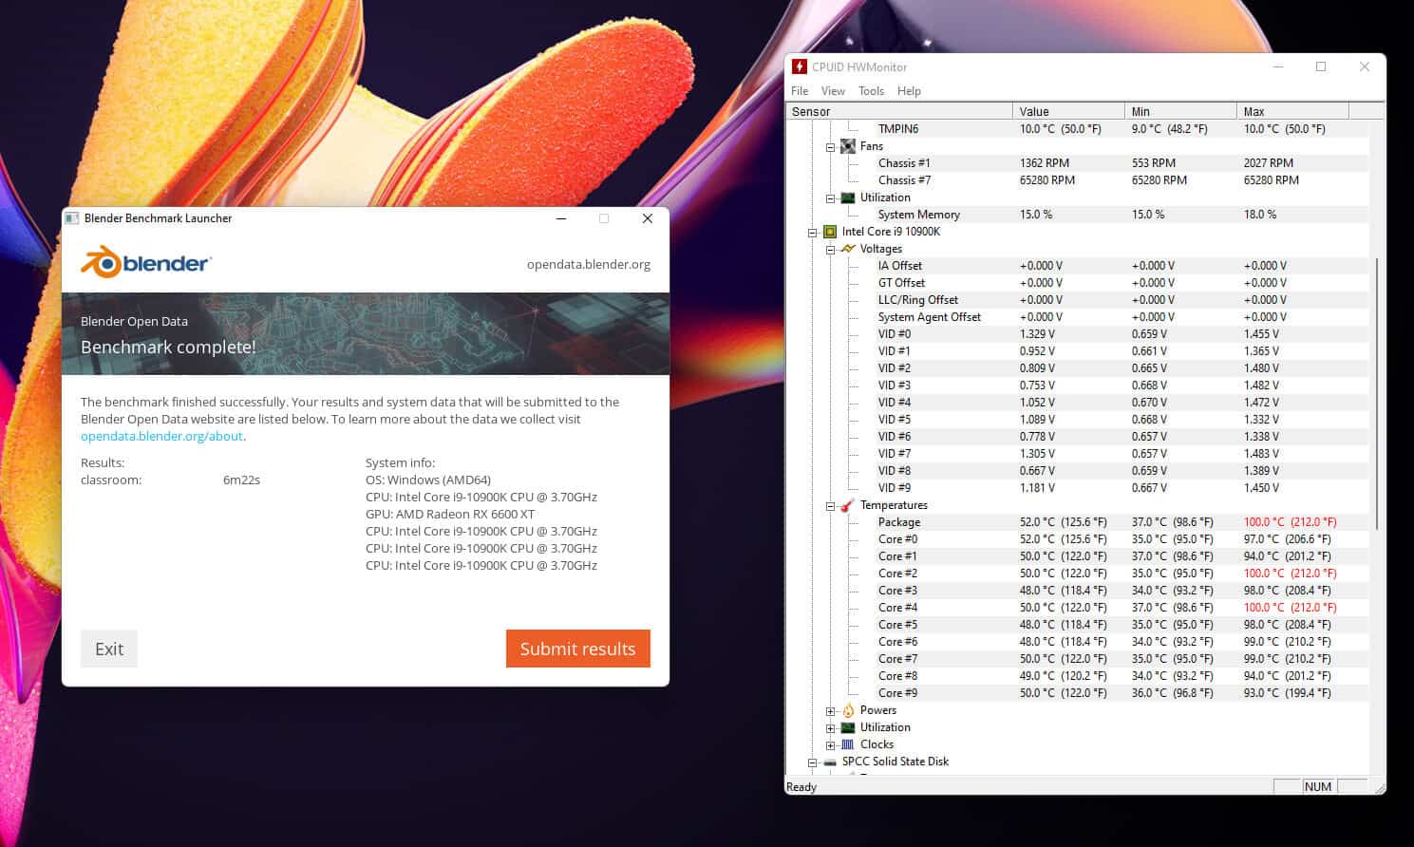Click the Submit results button
This screenshot has height=847, width=1414.
click(x=577, y=649)
